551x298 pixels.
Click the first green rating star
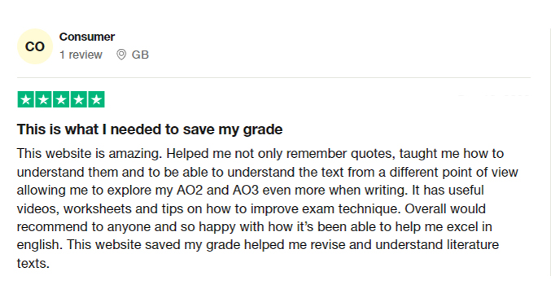tap(26, 99)
